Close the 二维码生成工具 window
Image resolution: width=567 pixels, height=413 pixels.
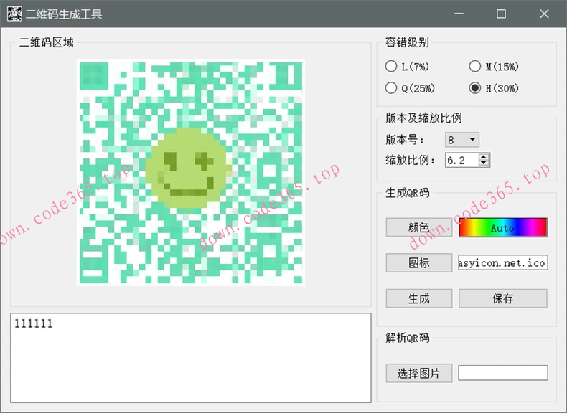544,14
